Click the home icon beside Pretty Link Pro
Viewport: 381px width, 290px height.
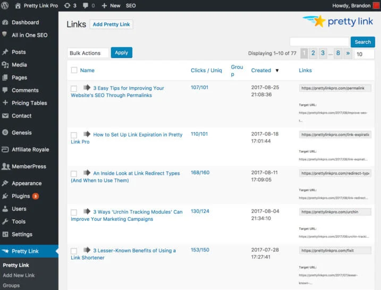pos(18,6)
